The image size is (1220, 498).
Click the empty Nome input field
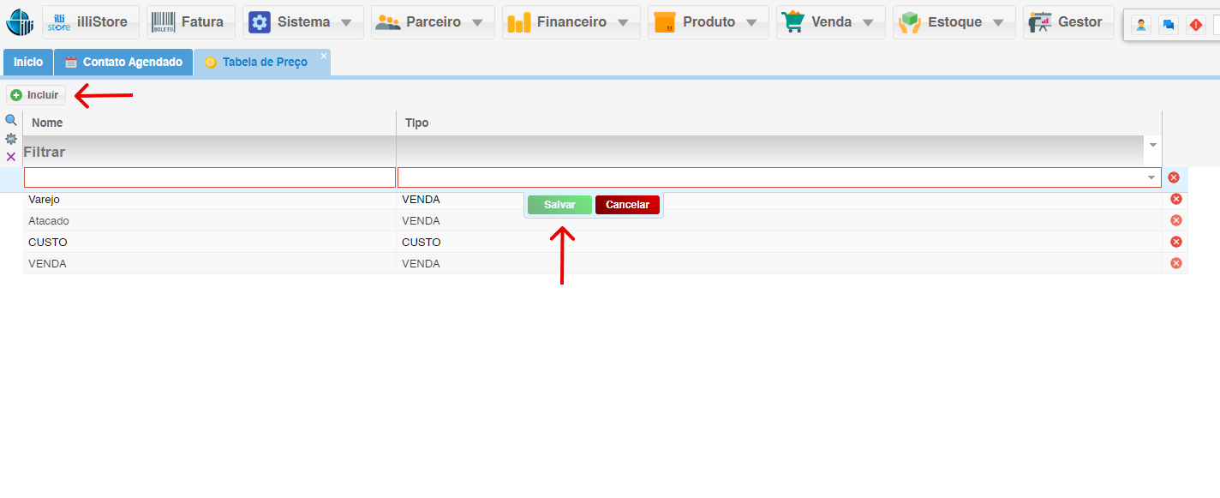[209, 177]
